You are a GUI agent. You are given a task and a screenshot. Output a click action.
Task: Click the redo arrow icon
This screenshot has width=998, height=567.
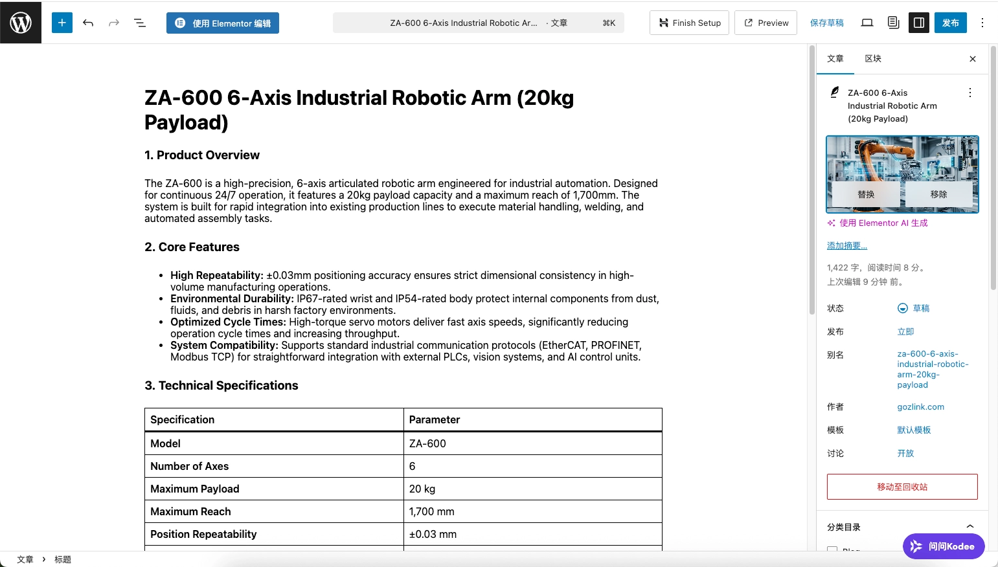114,23
